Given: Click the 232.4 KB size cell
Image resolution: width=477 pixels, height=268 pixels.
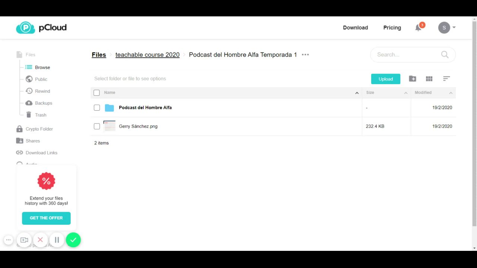Looking at the screenshot, I should 375,126.
